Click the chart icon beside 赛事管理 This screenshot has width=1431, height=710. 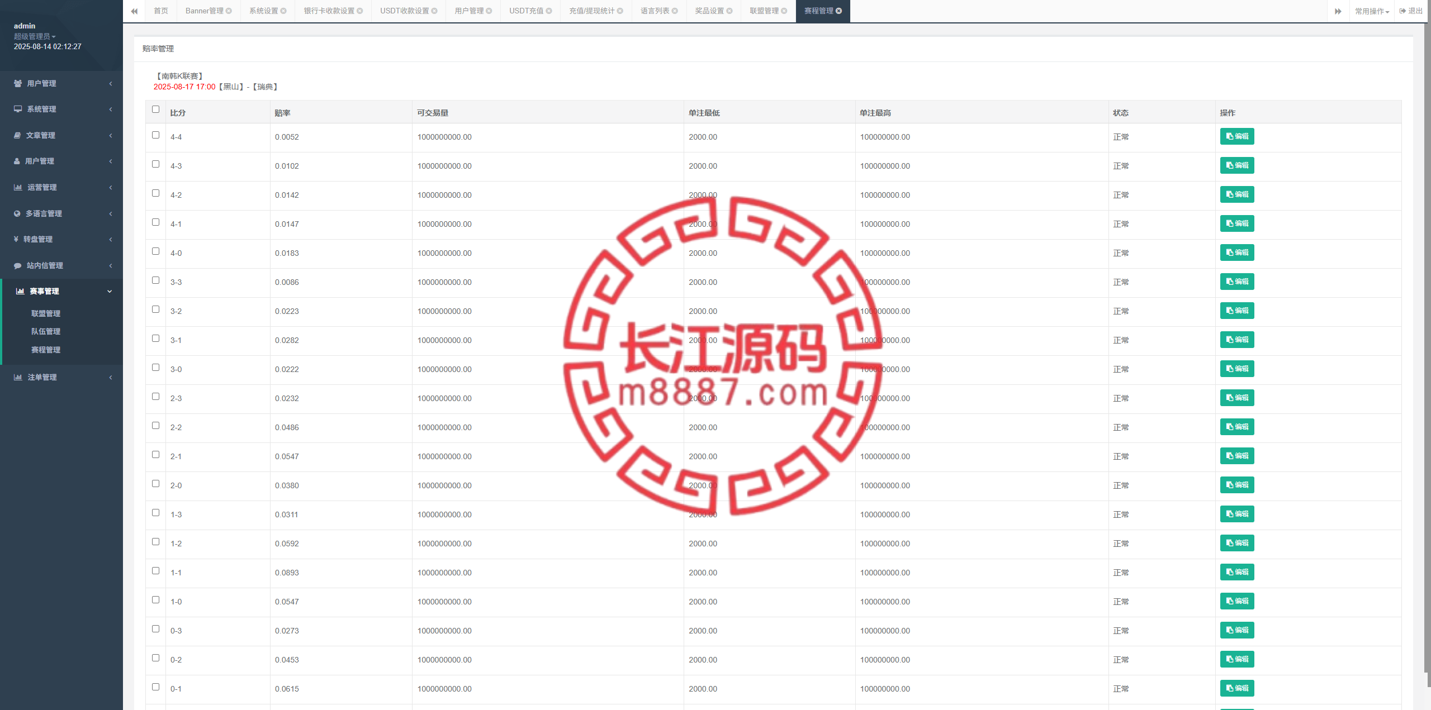tap(20, 291)
